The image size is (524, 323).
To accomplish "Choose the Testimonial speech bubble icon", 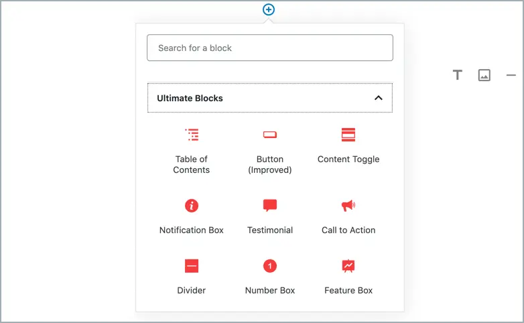I will click(x=270, y=206).
